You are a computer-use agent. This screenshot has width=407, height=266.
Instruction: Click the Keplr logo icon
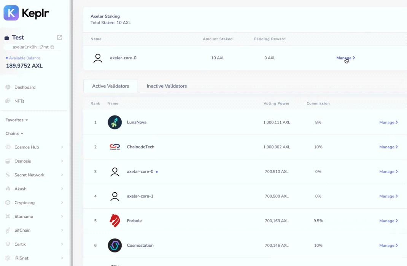point(11,13)
